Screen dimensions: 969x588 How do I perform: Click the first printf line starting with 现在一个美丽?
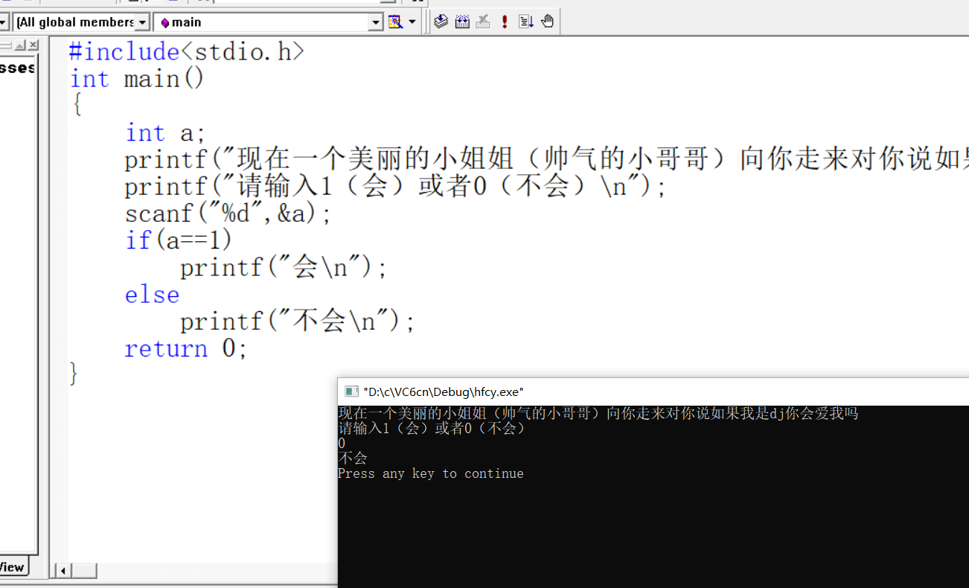click(x=546, y=160)
